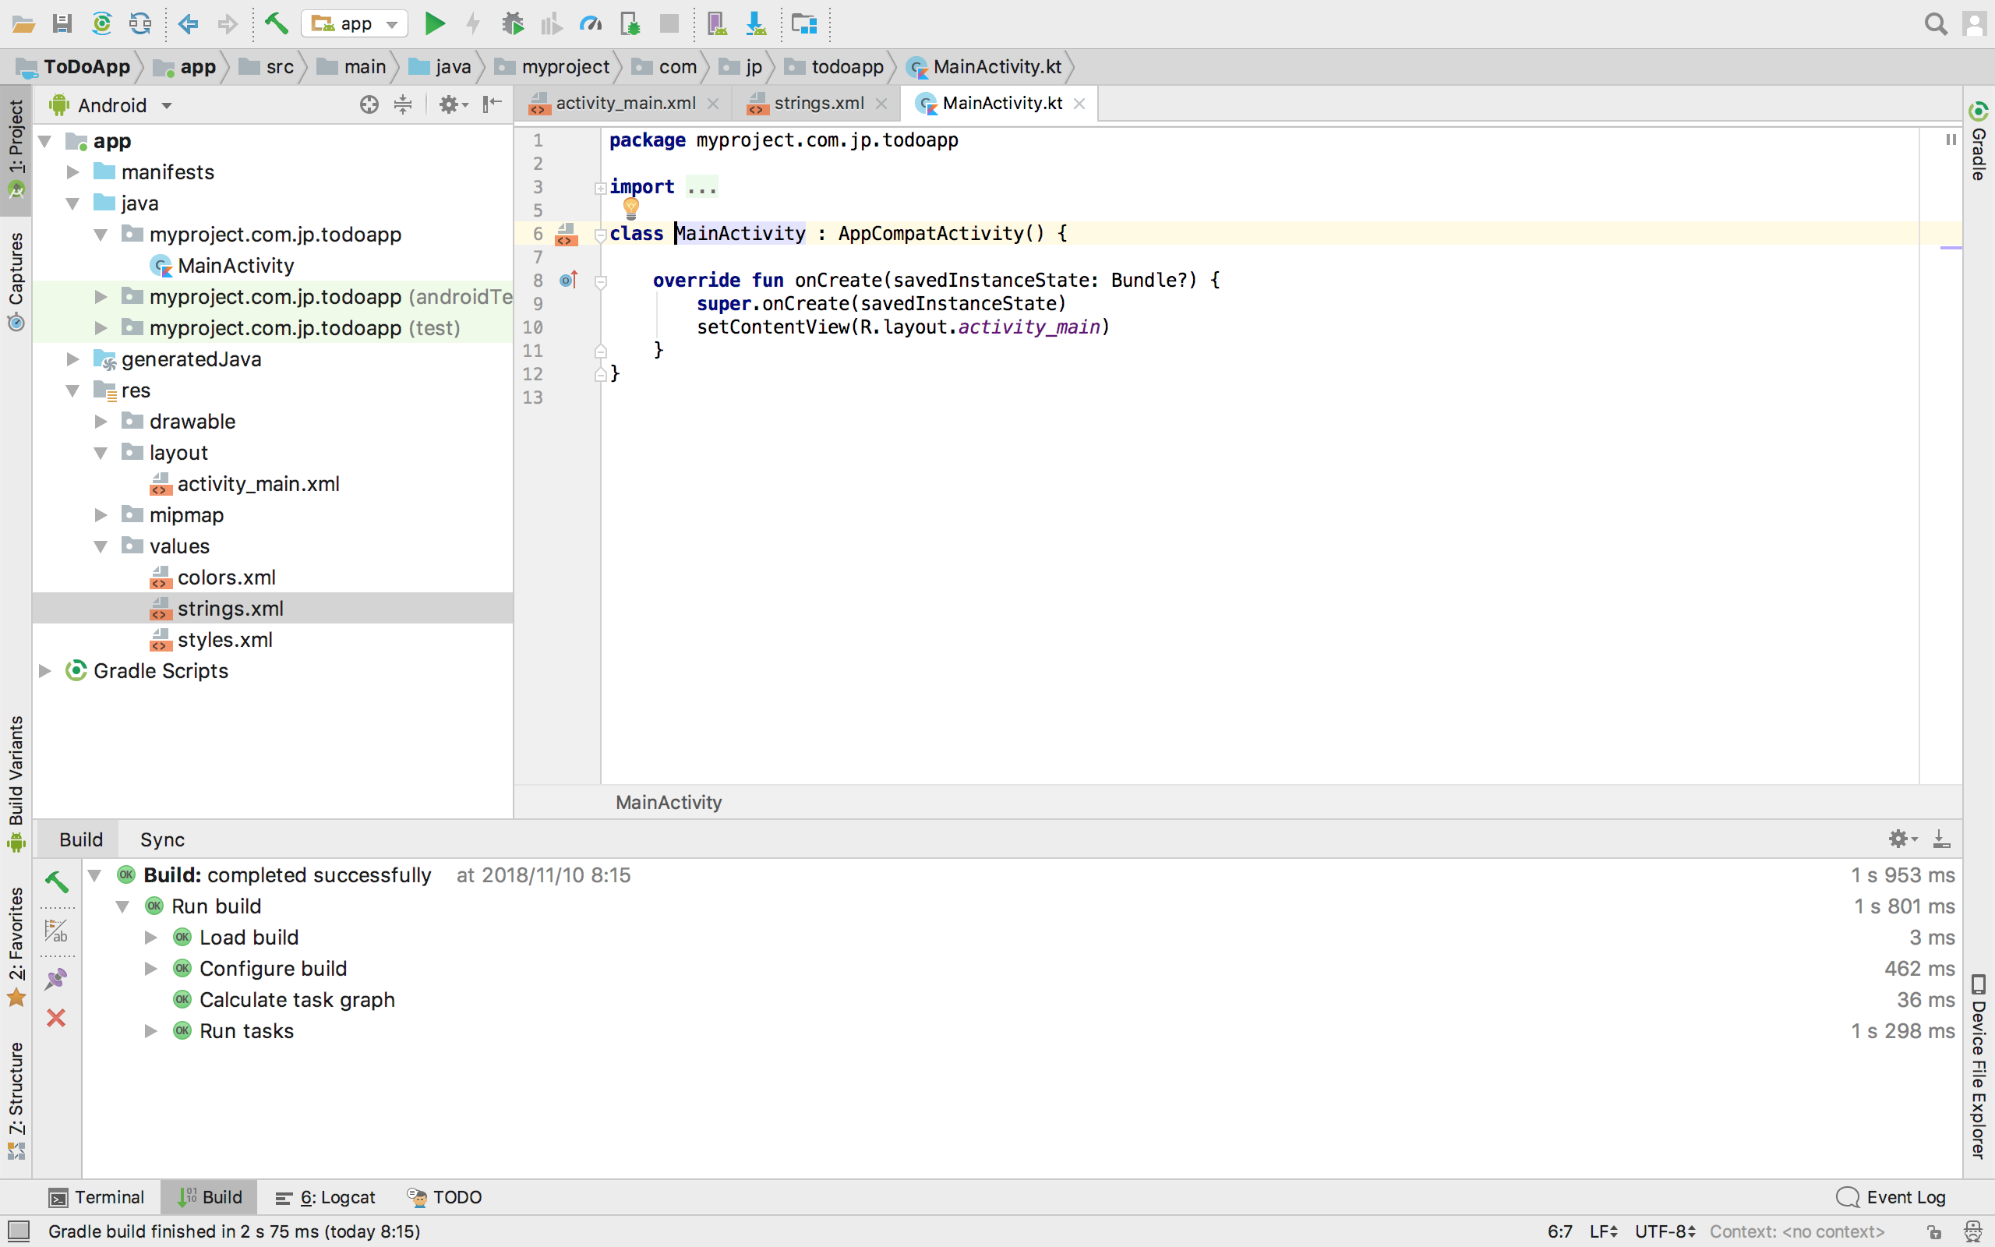Click todoapp breadcrumb folder
1995x1247 pixels.
tap(835, 67)
